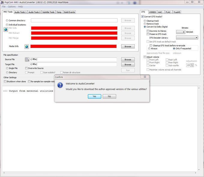Switch to Subtitle Tools tab
The height and width of the screenshot is (177, 204).
coord(48,12)
